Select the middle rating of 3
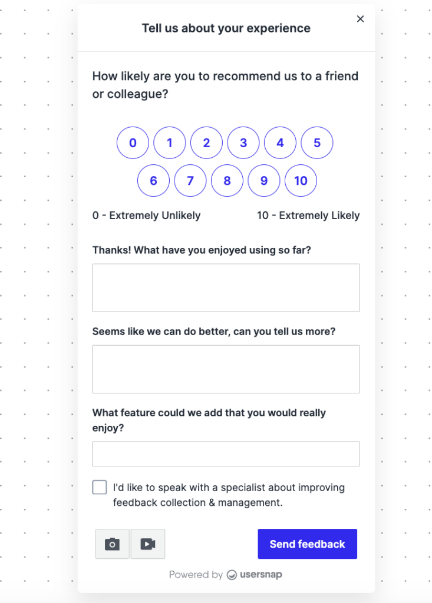Screen dimensions: 432x603 (x=243, y=143)
